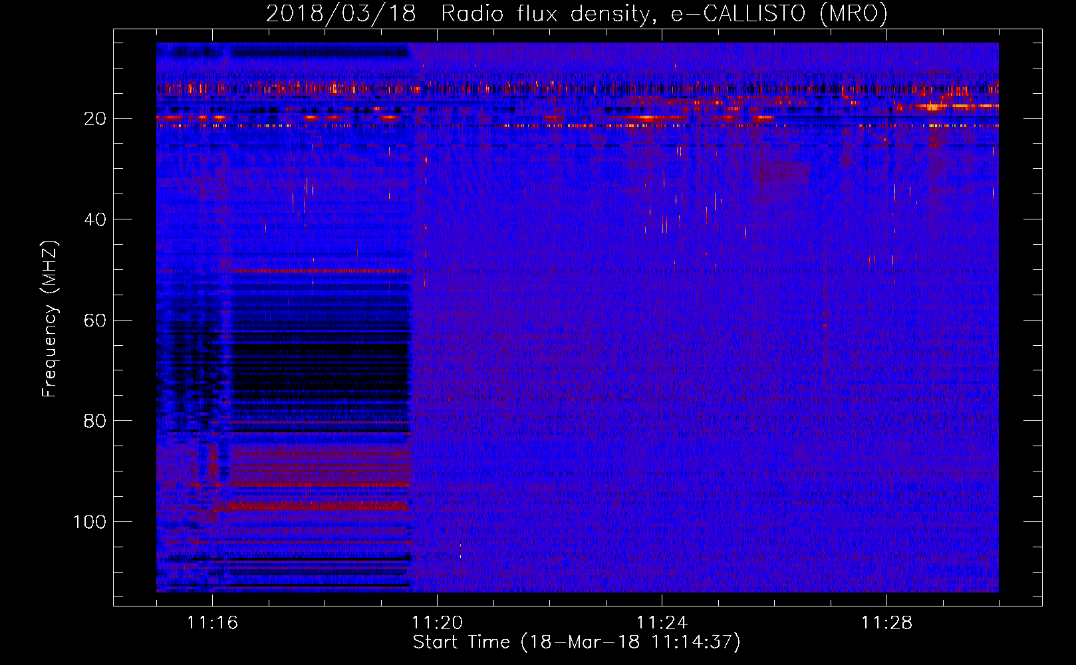This screenshot has width=1076, height=665.
Task: Click the 20 MHz frequency tick label
Action: [x=95, y=119]
